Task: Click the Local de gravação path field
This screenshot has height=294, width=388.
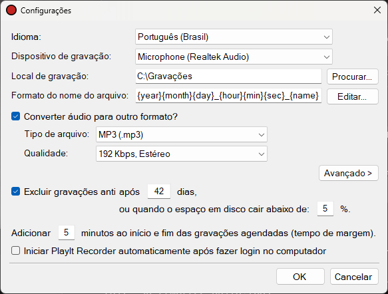Action: coord(228,76)
